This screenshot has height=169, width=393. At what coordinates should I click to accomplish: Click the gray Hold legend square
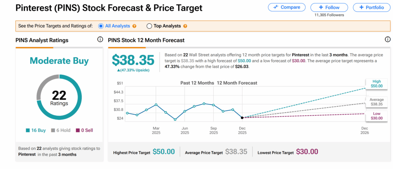(x=53, y=130)
